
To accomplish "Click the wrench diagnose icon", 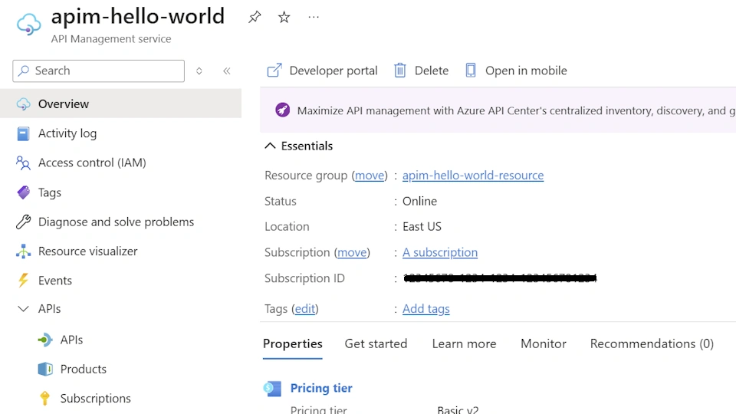I will pos(24,222).
